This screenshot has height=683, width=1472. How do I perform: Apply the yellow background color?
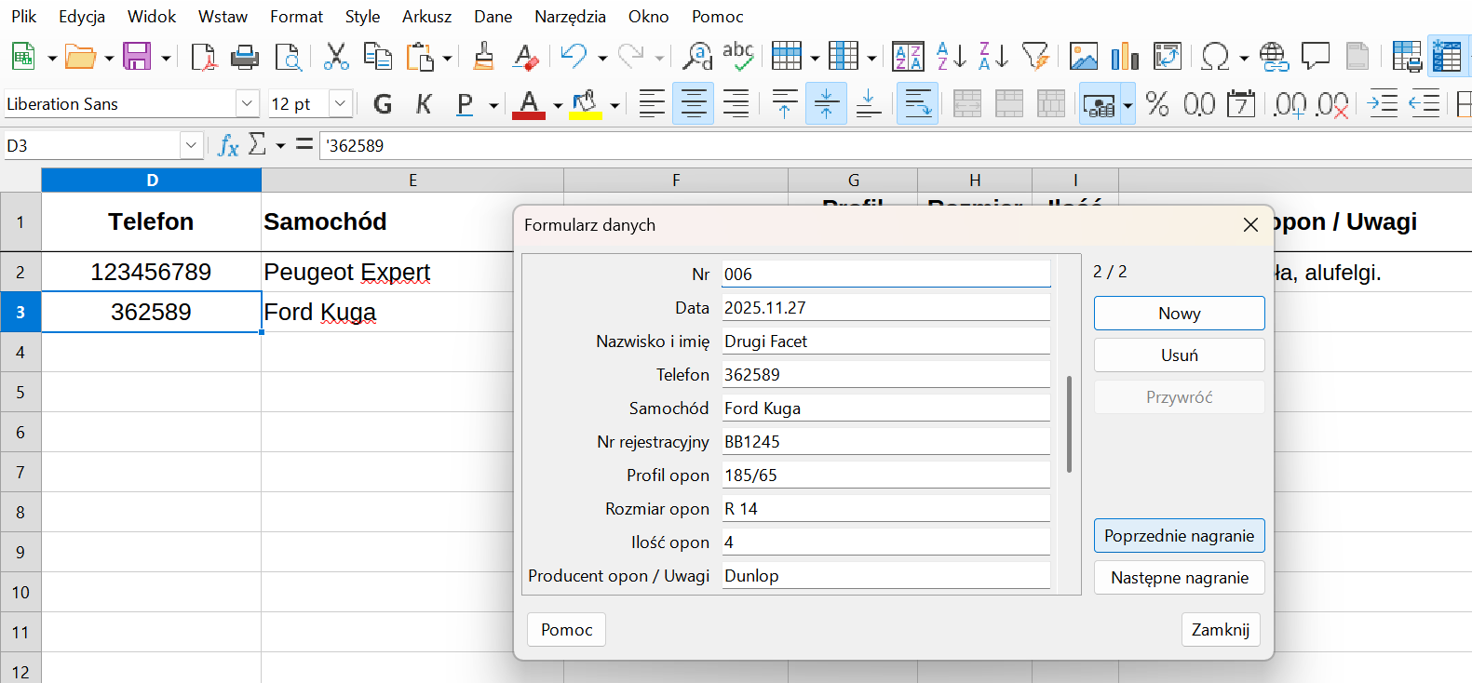[x=586, y=104]
